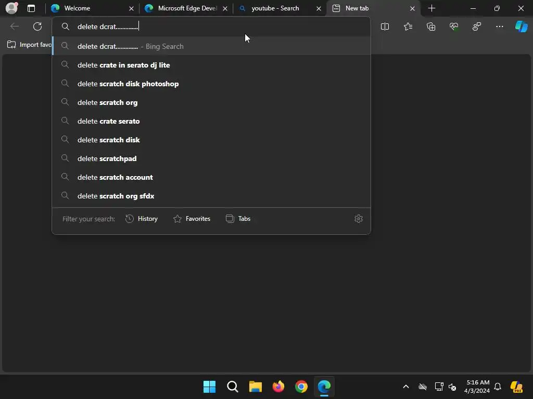Click the muted volume tray icon
533x399 pixels.
pos(452,387)
